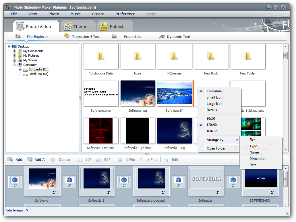Click the Delete icon in toolbar
Image resolution: width=296 pixels, height=222 pixels.
click(53, 160)
